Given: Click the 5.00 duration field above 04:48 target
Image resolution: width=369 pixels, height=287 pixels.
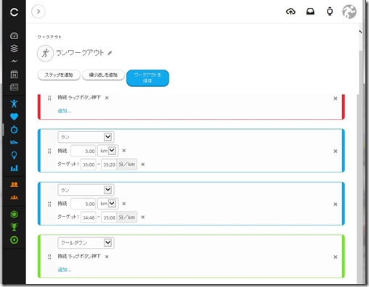Looking at the screenshot, I should pos(84,204).
